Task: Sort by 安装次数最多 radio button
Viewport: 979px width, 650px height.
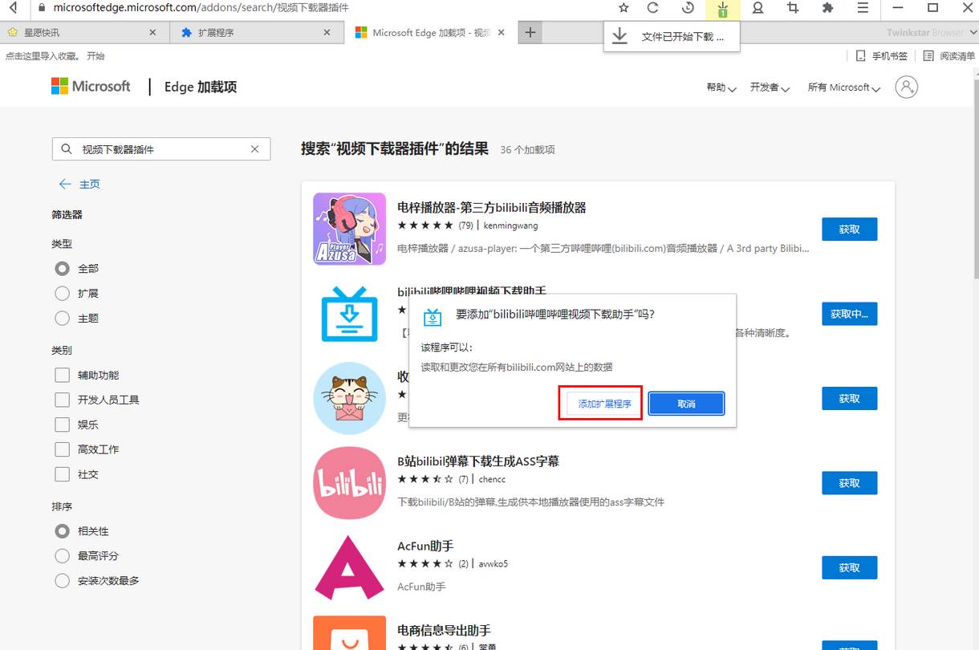Action: point(62,581)
